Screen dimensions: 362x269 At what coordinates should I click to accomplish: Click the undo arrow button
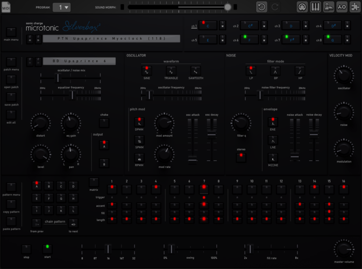click(x=261, y=7)
